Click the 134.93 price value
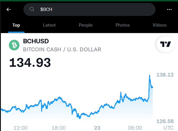The width and height of the screenshot is (178, 131). (x=30, y=62)
